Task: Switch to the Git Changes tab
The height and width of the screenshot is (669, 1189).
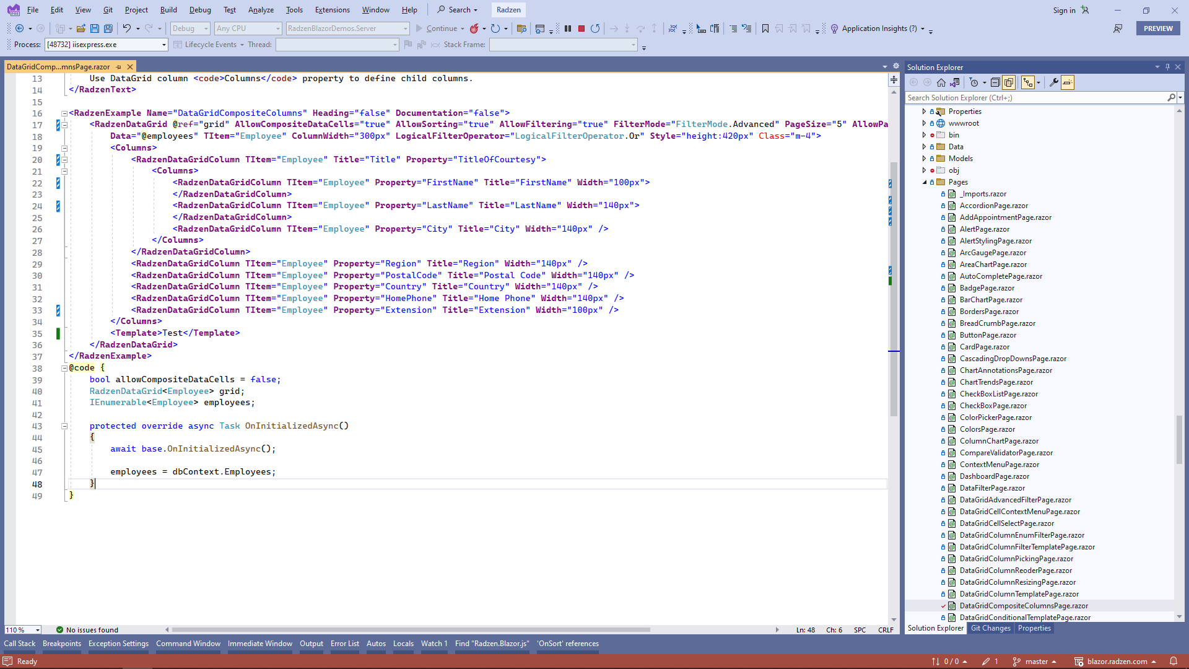Action: [x=990, y=628]
